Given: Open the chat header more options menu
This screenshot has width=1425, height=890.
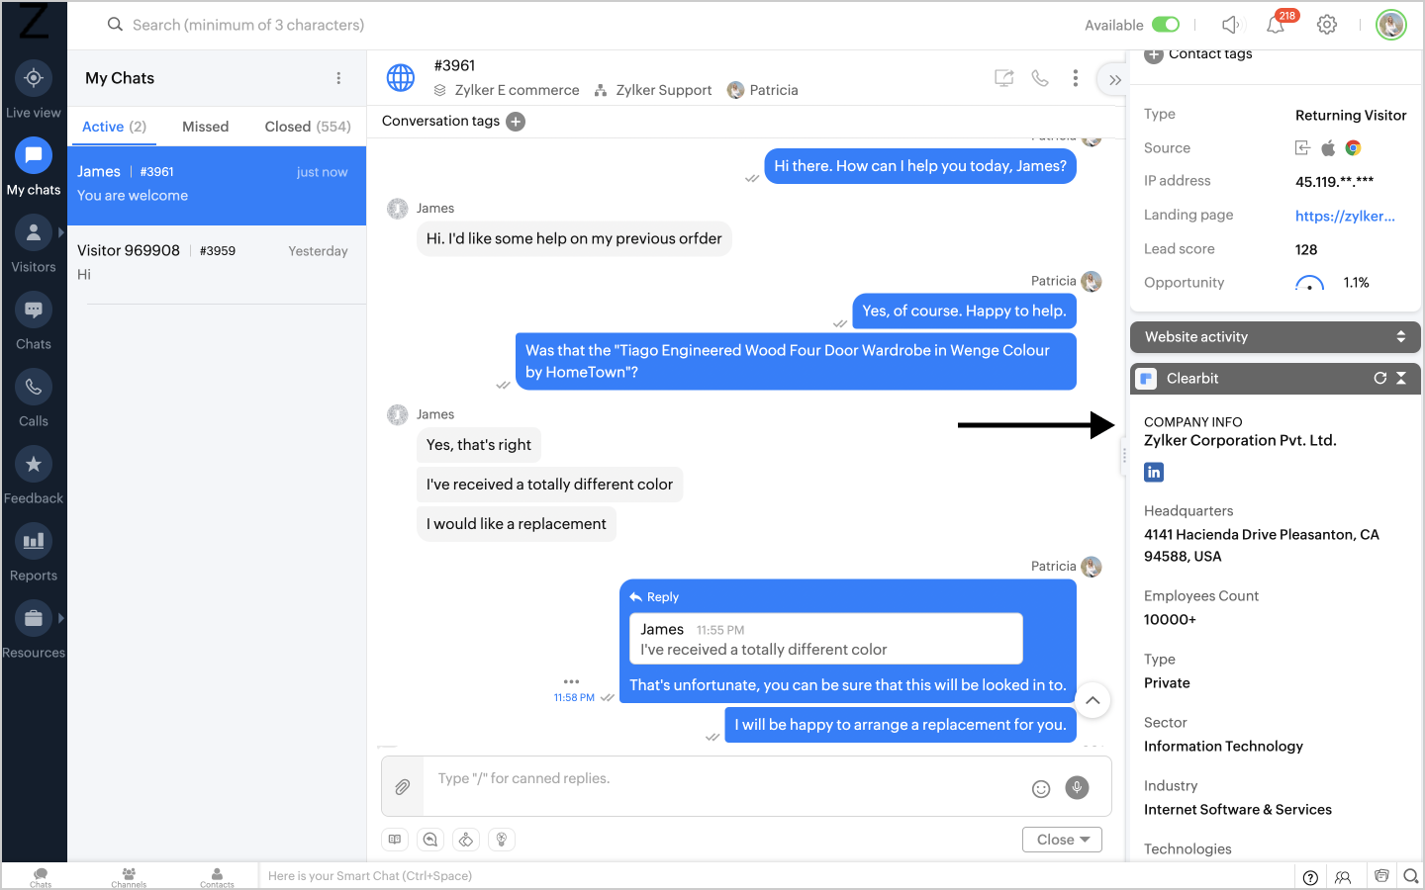Looking at the screenshot, I should tap(1076, 78).
